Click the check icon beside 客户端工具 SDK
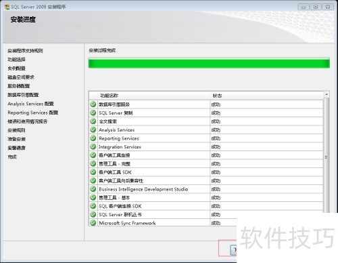 tap(93, 172)
